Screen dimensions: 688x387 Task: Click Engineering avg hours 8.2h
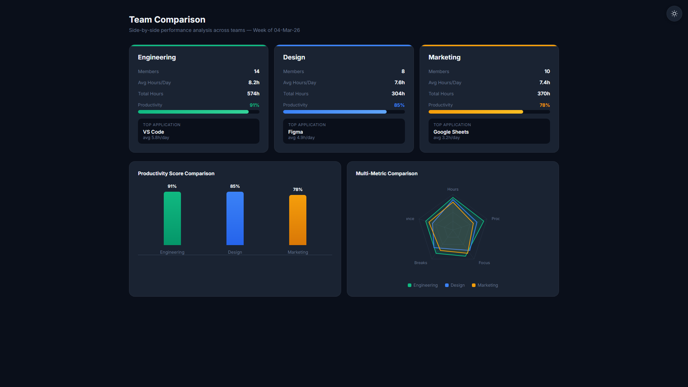tap(254, 82)
